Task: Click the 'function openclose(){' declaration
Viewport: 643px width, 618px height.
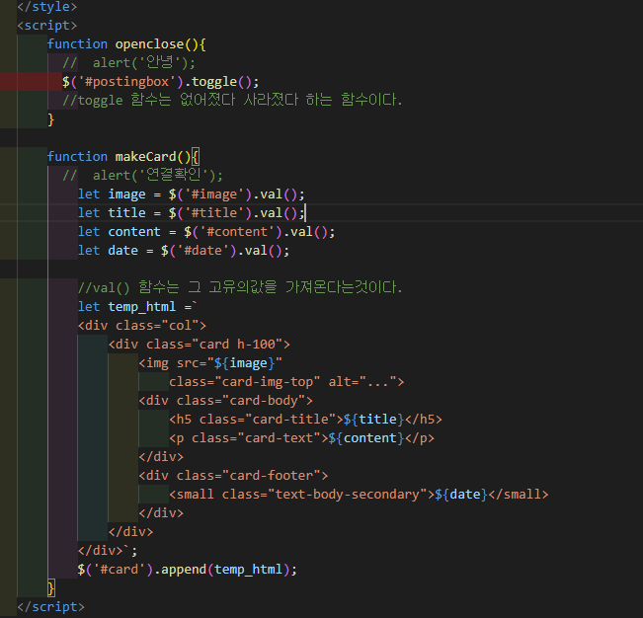Action: (126, 44)
